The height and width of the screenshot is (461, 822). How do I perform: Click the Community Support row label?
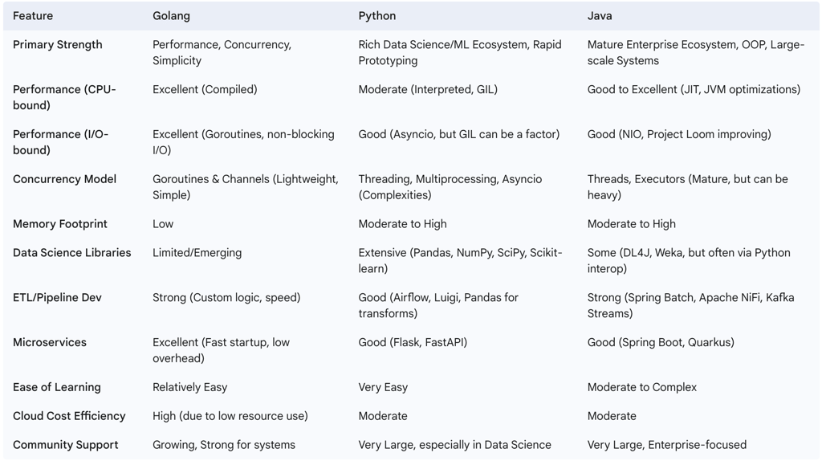[66, 445]
